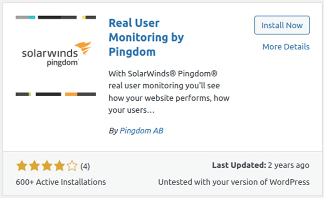Click the Install Now button
The width and height of the screenshot is (324, 198).
point(282,25)
